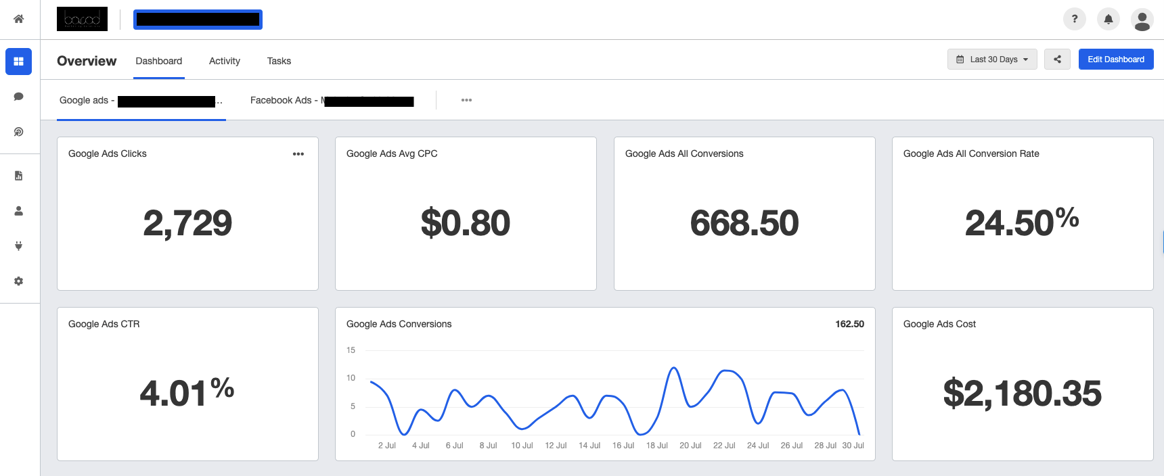The image size is (1164, 476).
Task: Open the more tabs ellipsis menu
Action: [466, 100]
